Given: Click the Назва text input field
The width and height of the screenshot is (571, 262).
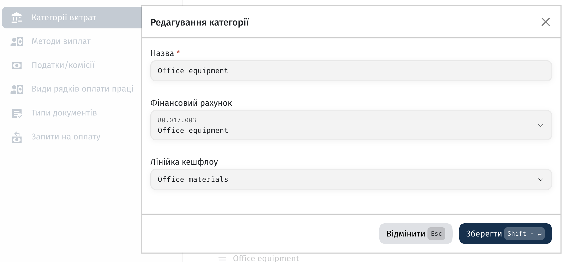Looking at the screenshot, I should click(x=351, y=71).
